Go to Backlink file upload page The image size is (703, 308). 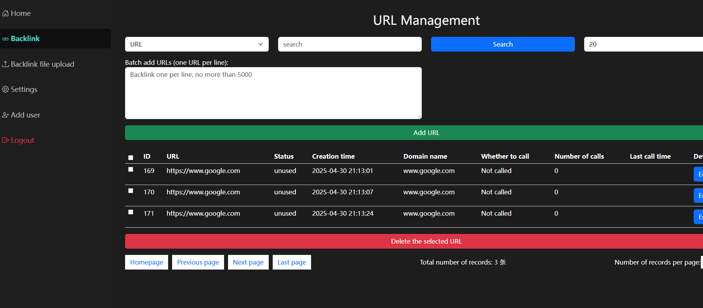tap(42, 64)
